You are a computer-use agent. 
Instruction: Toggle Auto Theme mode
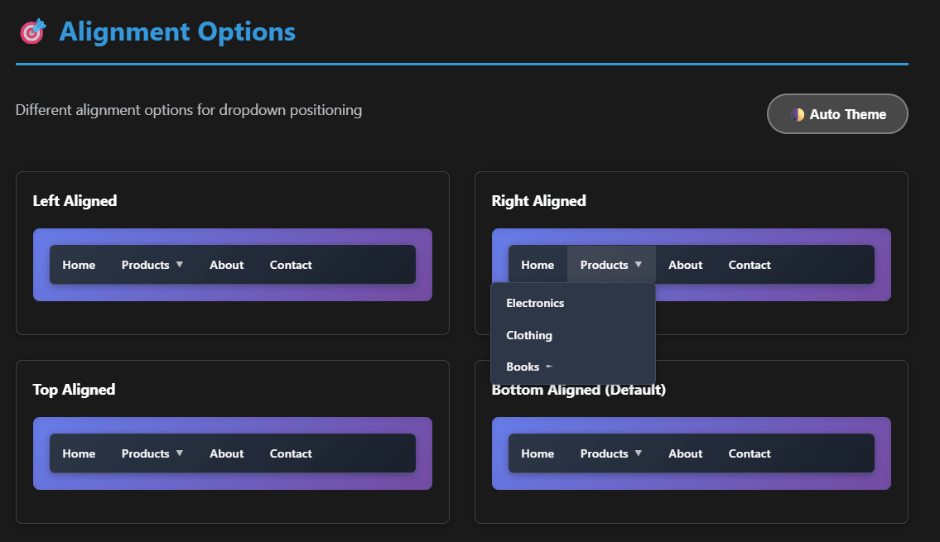point(837,114)
